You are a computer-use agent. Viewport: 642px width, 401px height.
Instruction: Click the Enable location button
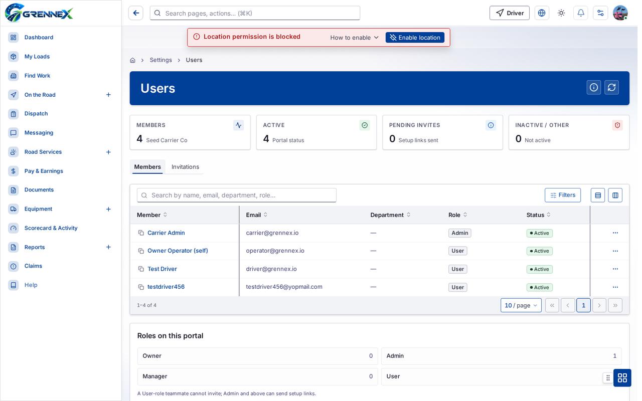[x=415, y=38]
